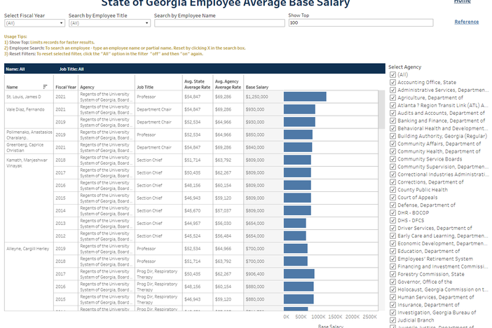This screenshot has height=328, width=492.
Task: Click the Job Title column header
Action: coord(145,87)
